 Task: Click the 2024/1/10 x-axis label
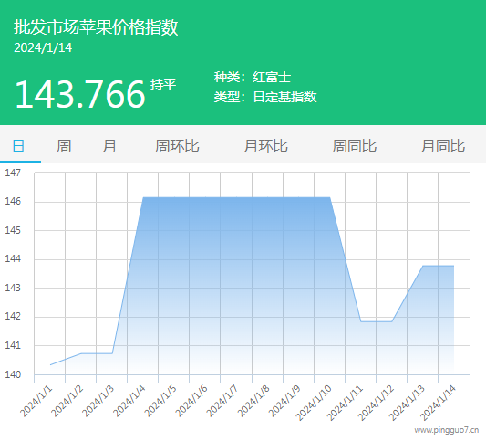click(x=314, y=403)
